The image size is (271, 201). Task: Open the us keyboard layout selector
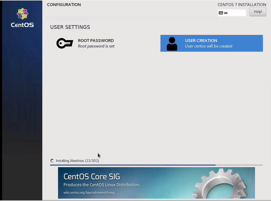[x=232, y=13]
